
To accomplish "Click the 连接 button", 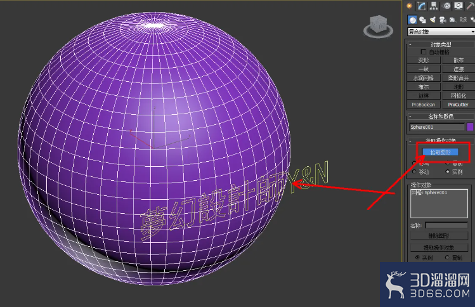I will click(459, 69).
